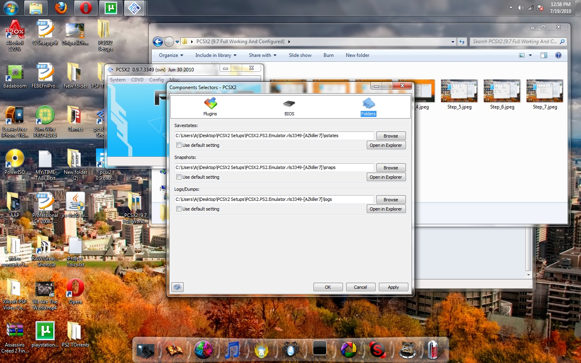Open clock and date in tray
This screenshot has width=581, height=363.
[560, 8]
